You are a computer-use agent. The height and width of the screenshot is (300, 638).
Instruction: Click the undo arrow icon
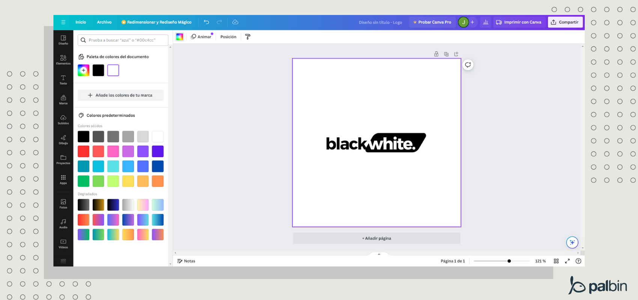coord(206,22)
